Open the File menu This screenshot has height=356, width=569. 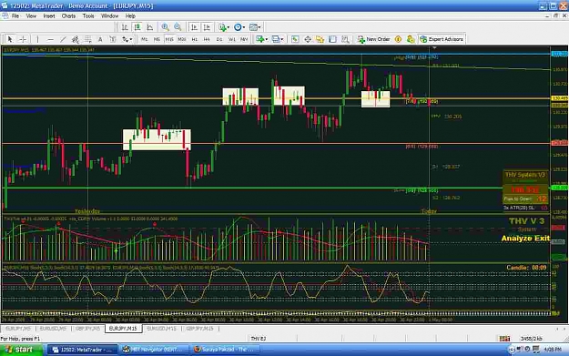(x=15, y=16)
